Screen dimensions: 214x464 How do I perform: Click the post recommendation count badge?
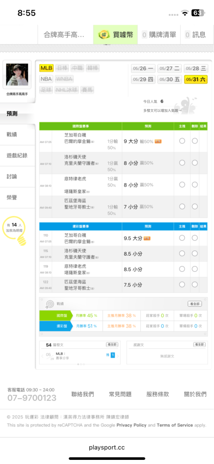pos(113,355)
